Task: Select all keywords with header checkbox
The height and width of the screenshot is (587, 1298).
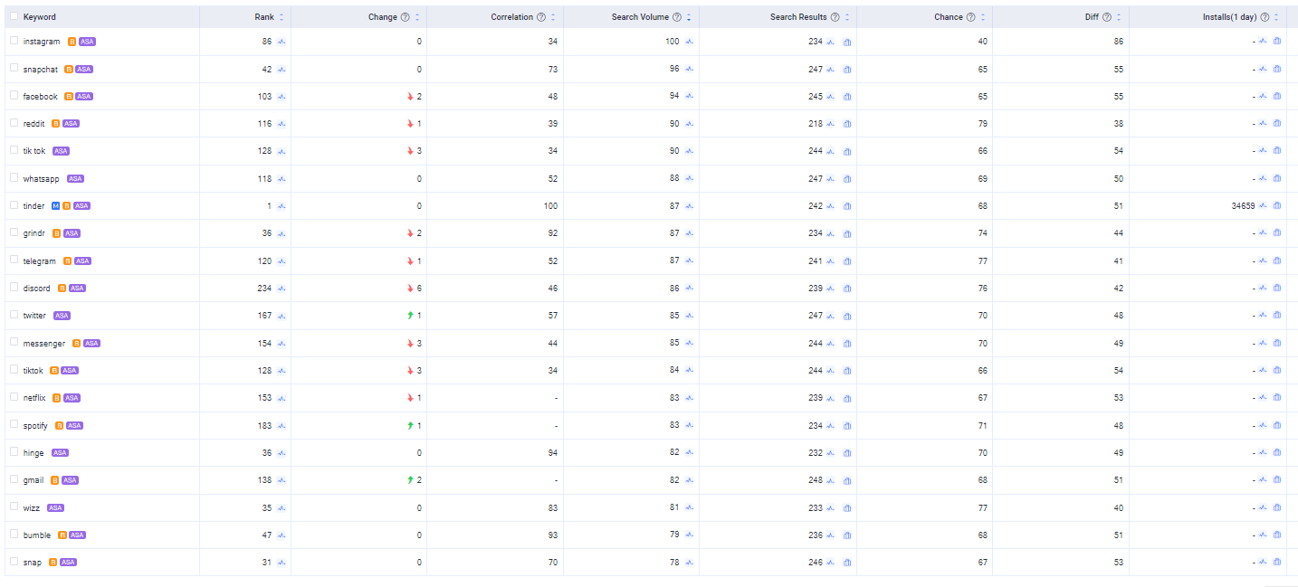Action: [14, 16]
